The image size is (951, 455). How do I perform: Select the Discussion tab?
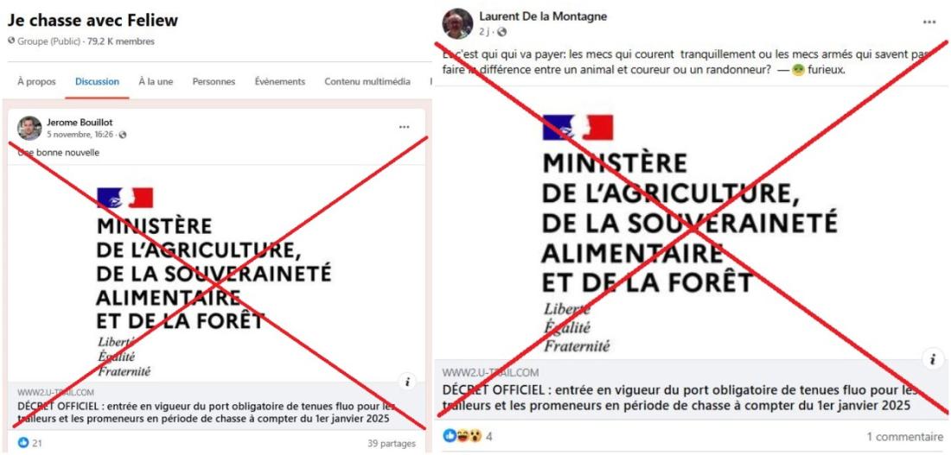[x=97, y=82]
